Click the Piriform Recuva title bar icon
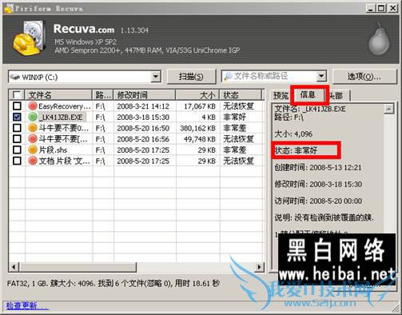 point(9,8)
